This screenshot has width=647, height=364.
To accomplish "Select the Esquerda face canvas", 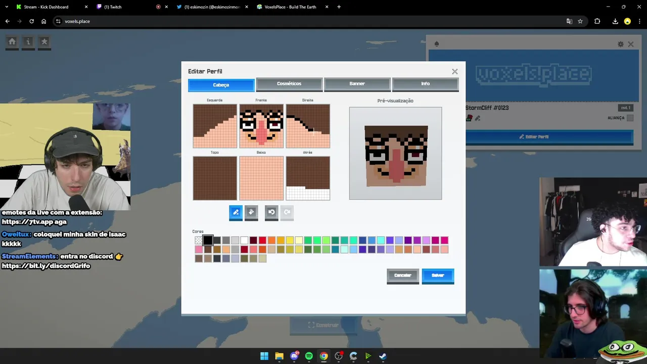I will pos(215,126).
